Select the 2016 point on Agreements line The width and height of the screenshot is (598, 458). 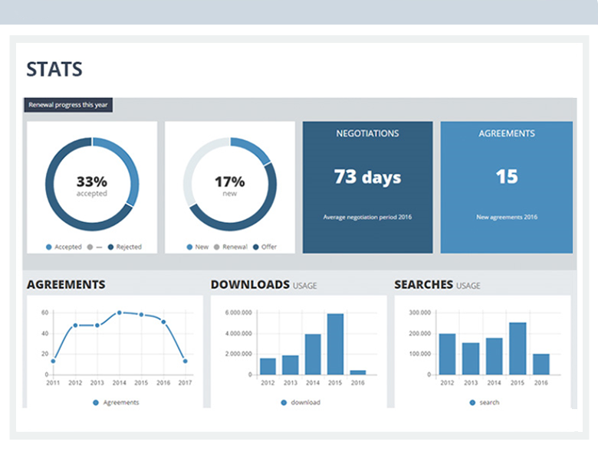coord(163,322)
